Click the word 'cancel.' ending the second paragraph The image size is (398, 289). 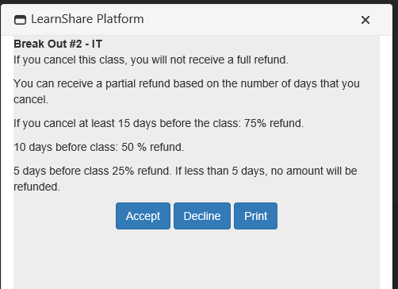pyautogui.click(x=31, y=99)
